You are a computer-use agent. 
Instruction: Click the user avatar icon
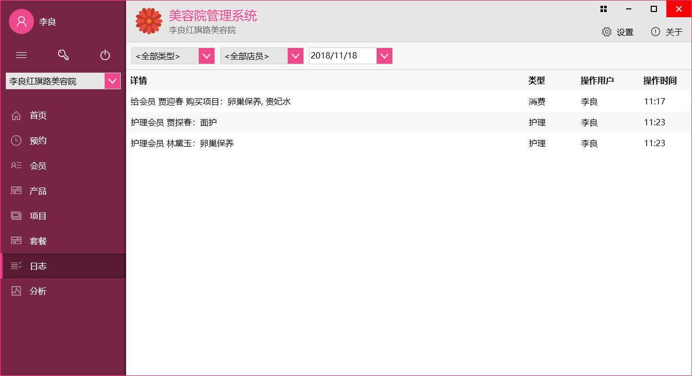21,21
